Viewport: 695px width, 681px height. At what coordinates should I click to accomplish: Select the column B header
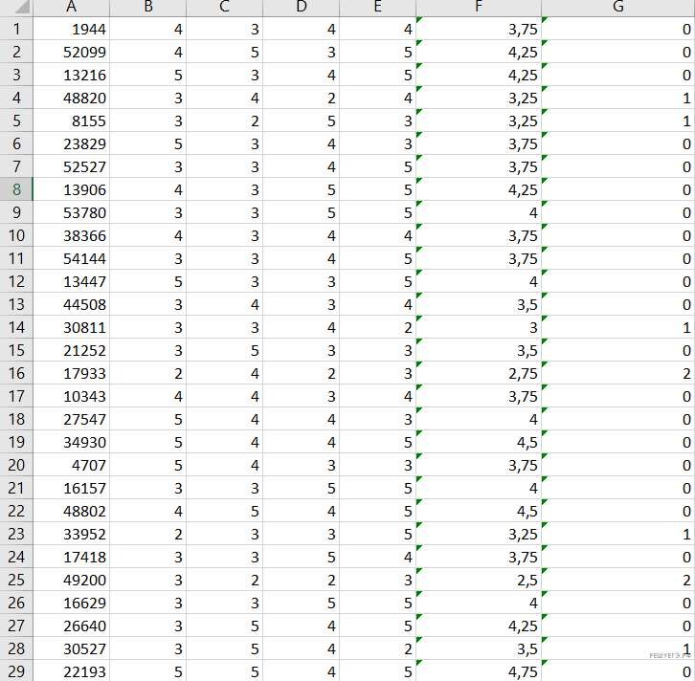click(148, 8)
